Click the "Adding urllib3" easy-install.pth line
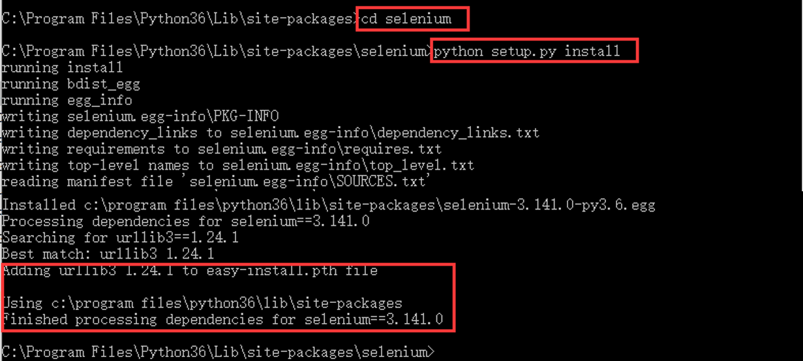803x361 pixels. [189, 270]
